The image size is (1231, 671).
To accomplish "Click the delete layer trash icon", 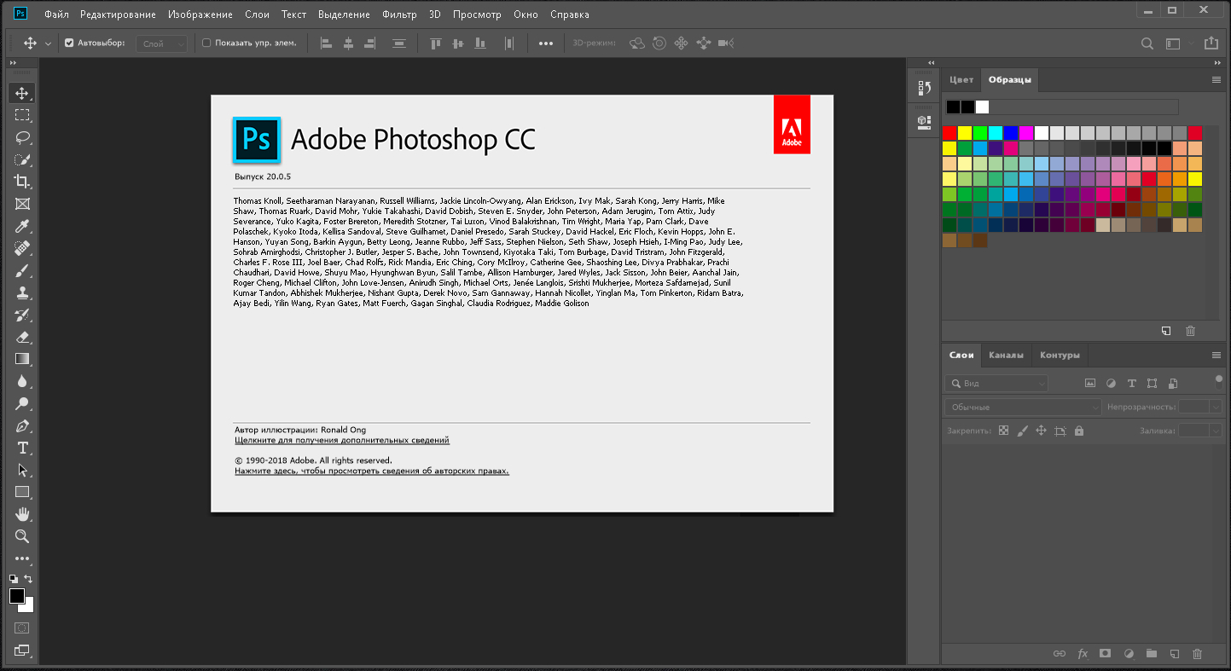I will pyautogui.click(x=1197, y=654).
